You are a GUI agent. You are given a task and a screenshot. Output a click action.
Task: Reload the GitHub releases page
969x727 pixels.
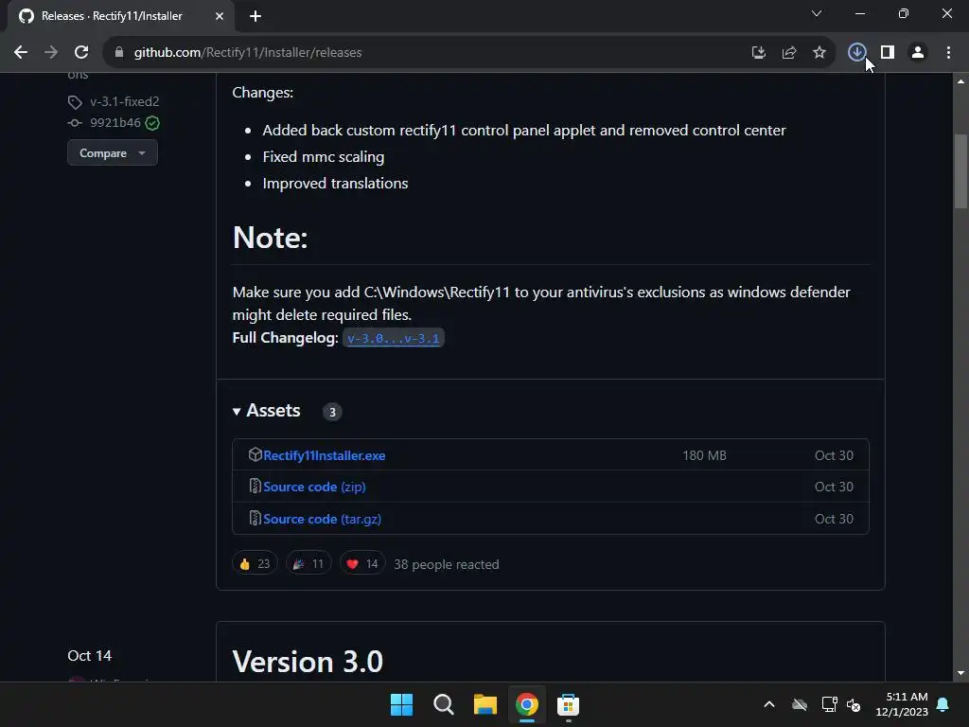pos(81,53)
